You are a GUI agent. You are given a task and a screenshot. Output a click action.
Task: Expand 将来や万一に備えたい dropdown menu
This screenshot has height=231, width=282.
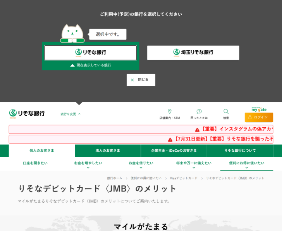[x=194, y=164]
